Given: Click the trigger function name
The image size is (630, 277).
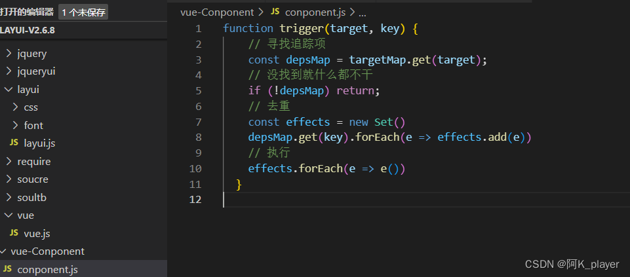Looking at the screenshot, I should click(302, 29).
